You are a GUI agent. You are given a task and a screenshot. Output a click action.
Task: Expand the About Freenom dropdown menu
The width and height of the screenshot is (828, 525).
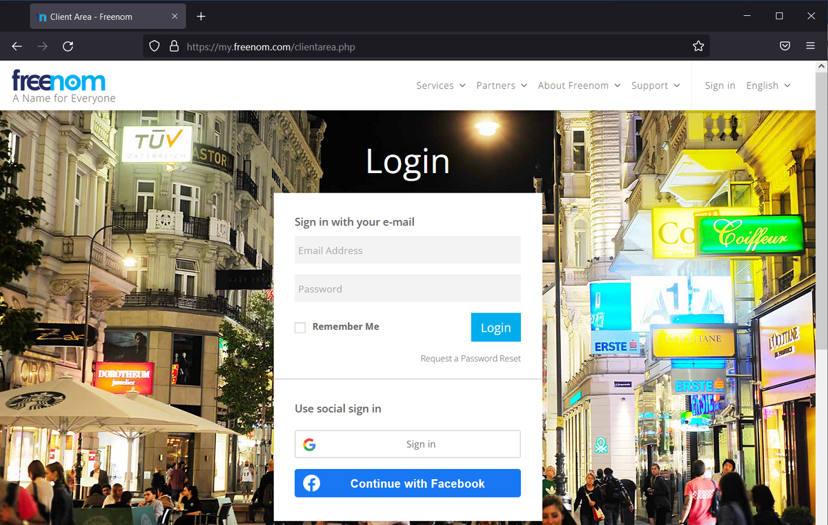click(x=579, y=86)
